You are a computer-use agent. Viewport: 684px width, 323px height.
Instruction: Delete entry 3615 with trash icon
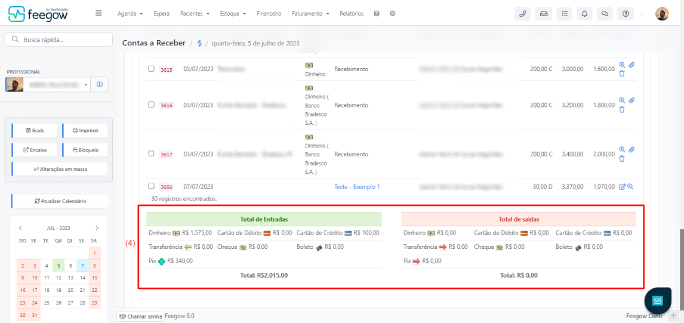[622, 73]
